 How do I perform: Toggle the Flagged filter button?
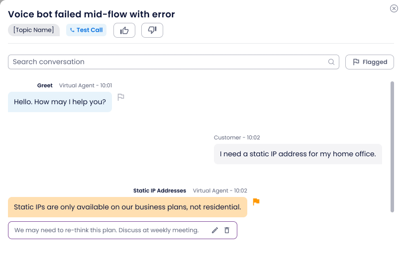(x=370, y=62)
